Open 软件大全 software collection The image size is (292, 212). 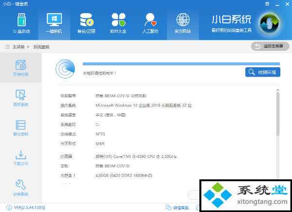pos(118,23)
